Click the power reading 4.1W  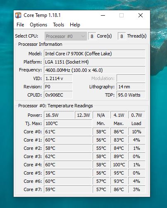click(119, 115)
